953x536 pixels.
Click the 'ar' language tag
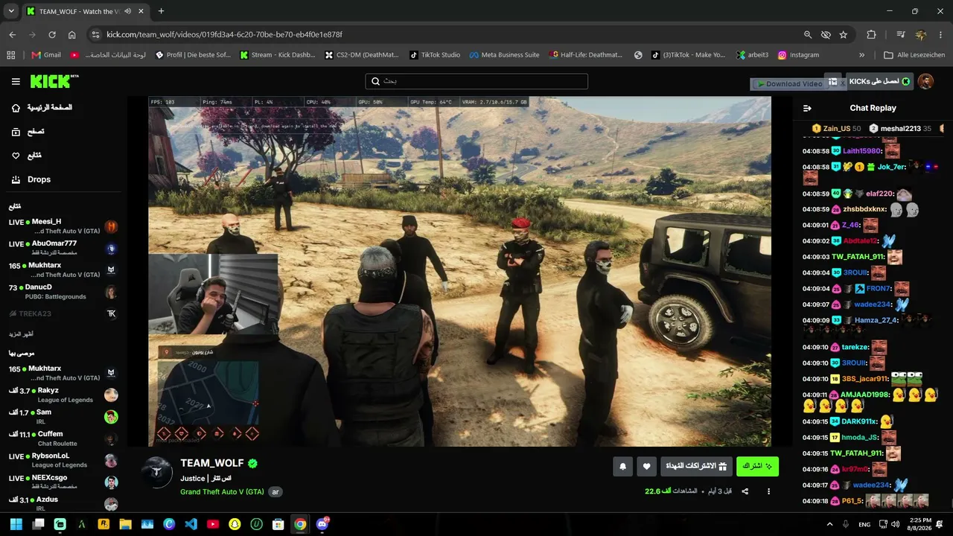tap(275, 492)
